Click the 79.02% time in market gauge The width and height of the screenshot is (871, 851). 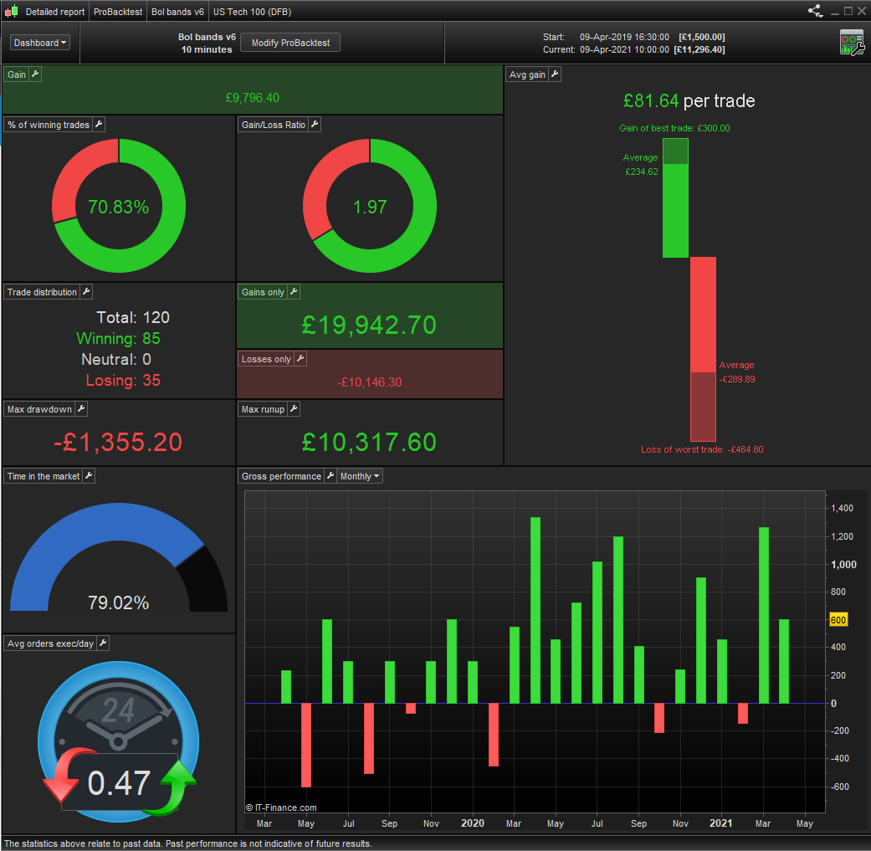click(118, 556)
